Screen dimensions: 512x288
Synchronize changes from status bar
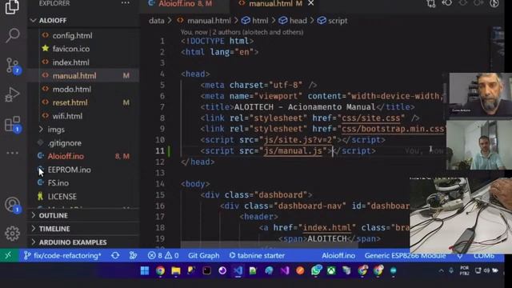115,255
